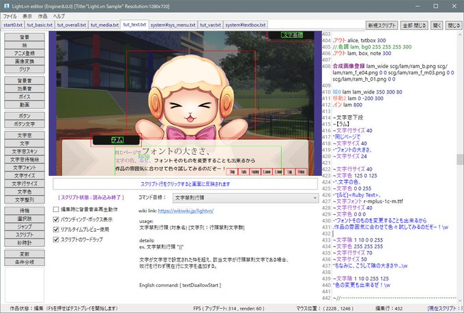
Task: Uncheck バウンディング・ボックス表示 checkbox
Action: pos(56,220)
